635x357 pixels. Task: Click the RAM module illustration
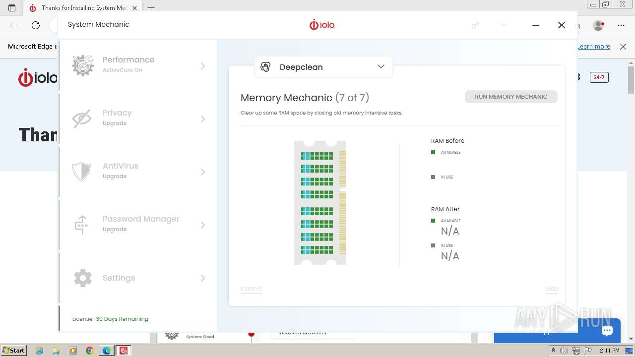[320, 203]
